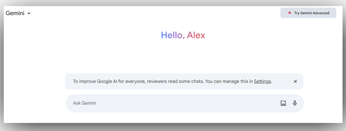Screen dimensions: 346x131
Task: Click the comma in the greeting heading
Action: pyautogui.click(x=184, y=37)
